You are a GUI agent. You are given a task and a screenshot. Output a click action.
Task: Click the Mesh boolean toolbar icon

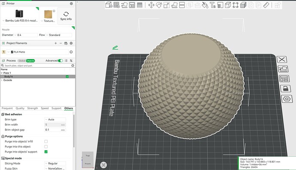pyautogui.click(x=190, y=5)
